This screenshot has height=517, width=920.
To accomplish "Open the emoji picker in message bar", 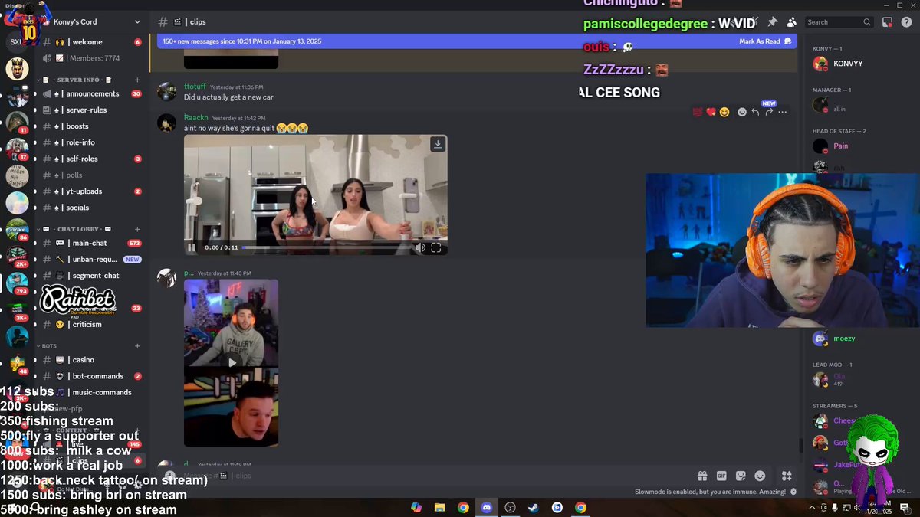I will pyautogui.click(x=760, y=476).
